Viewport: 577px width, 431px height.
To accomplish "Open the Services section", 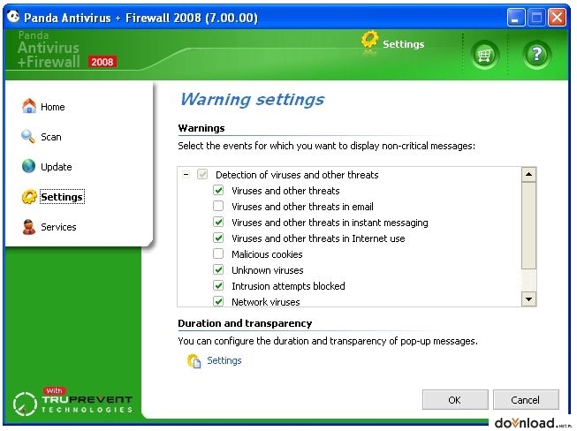I will (x=58, y=227).
